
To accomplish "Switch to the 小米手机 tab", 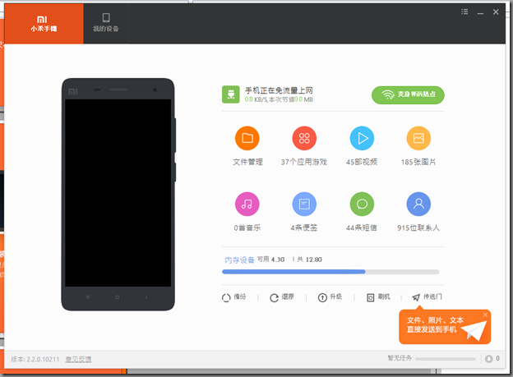I will (44, 24).
